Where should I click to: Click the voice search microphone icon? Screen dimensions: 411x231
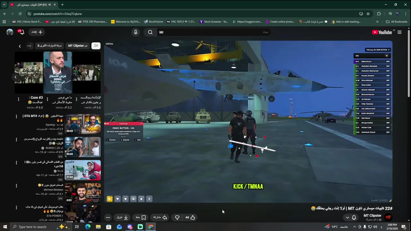tap(136, 32)
